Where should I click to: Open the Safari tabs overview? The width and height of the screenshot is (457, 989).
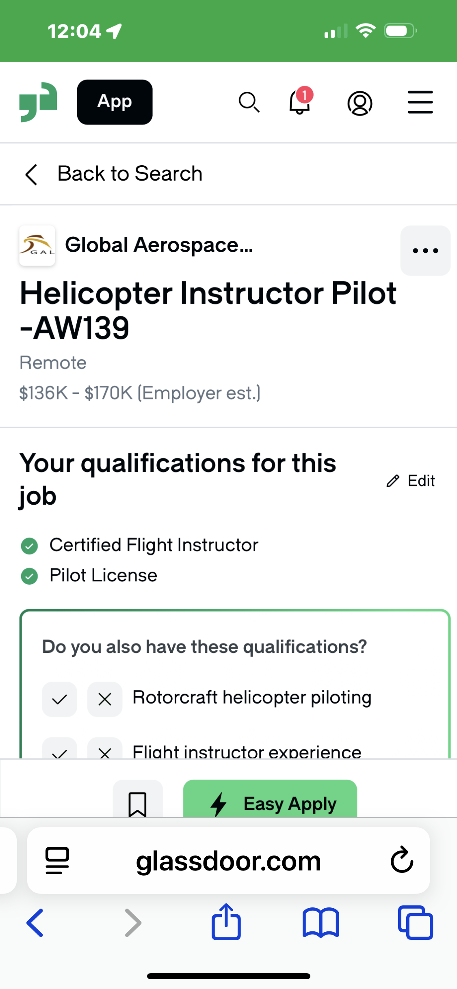416,922
